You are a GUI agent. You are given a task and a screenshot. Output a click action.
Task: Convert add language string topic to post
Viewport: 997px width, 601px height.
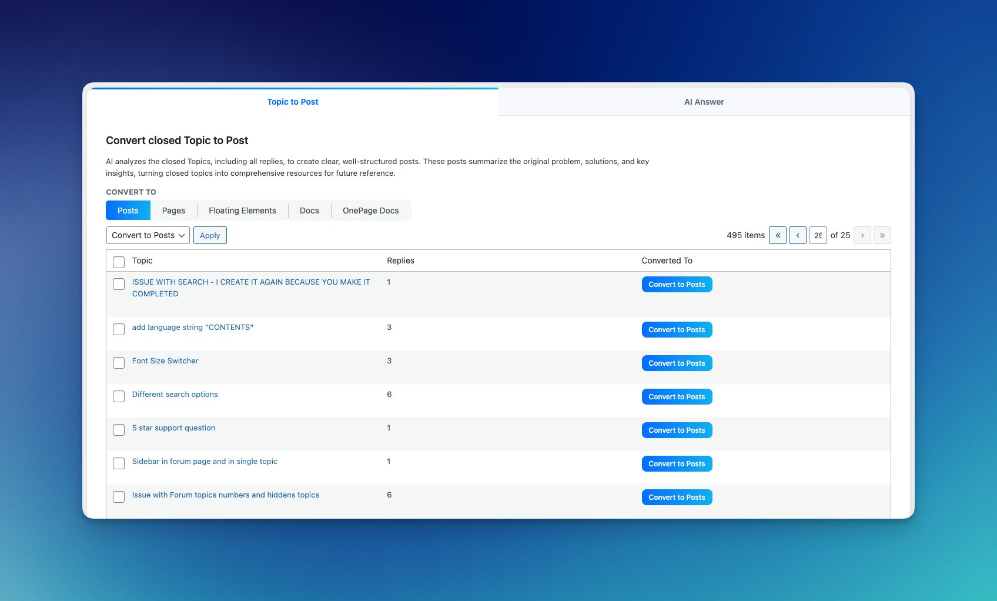click(677, 330)
